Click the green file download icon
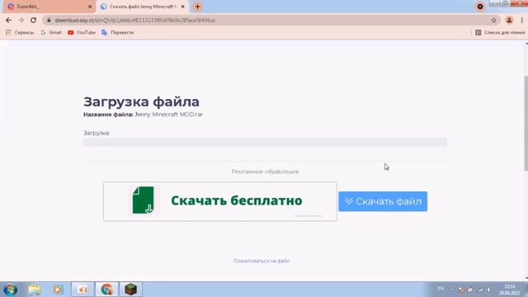This screenshot has width=528, height=297. [144, 200]
